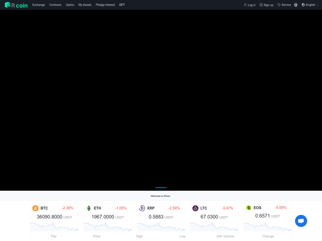Open the Exchange menu item
The width and height of the screenshot is (322, 241).
tap(39, 5)
